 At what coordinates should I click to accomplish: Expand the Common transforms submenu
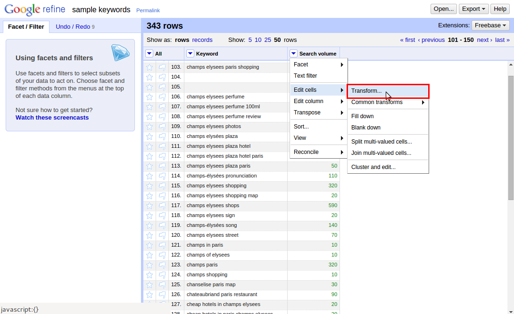coord(388,102)
